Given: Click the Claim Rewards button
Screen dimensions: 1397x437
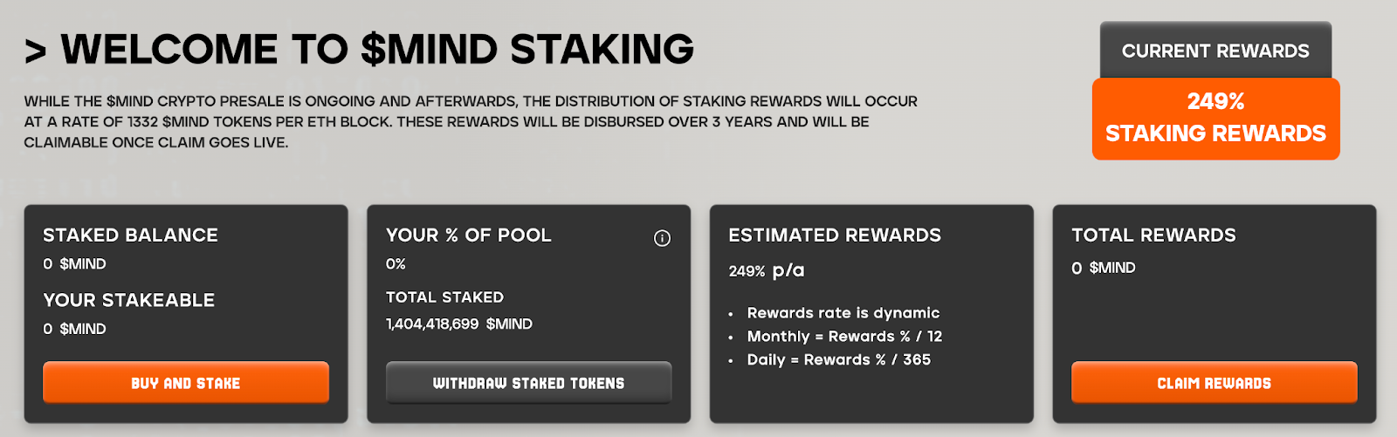Looking at the screenshot, I should (1214, 383).
